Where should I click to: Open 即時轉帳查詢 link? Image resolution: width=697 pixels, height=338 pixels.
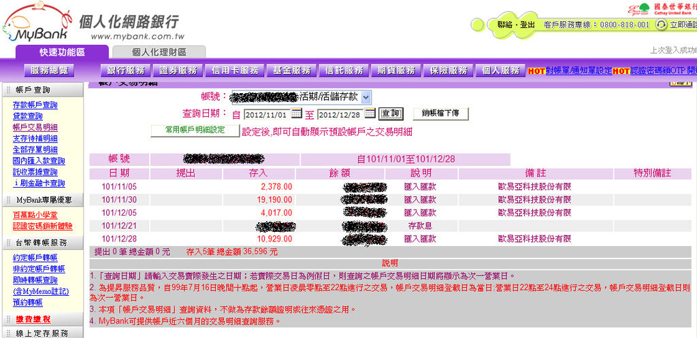click(x=35, y=280)
